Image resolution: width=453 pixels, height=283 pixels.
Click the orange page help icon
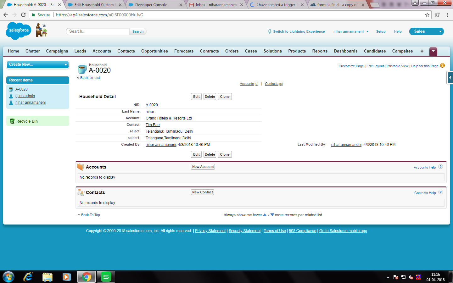point(442,65)
